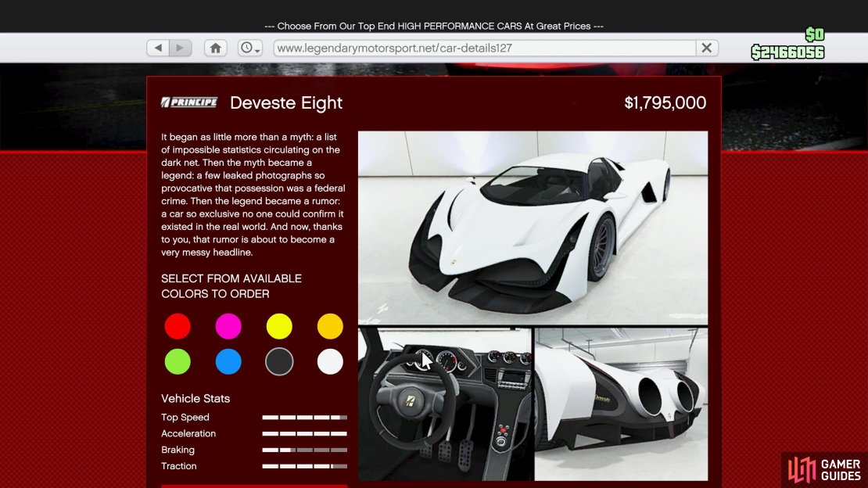
Task: Select the magenta color swatch
Action: [228, 326]
